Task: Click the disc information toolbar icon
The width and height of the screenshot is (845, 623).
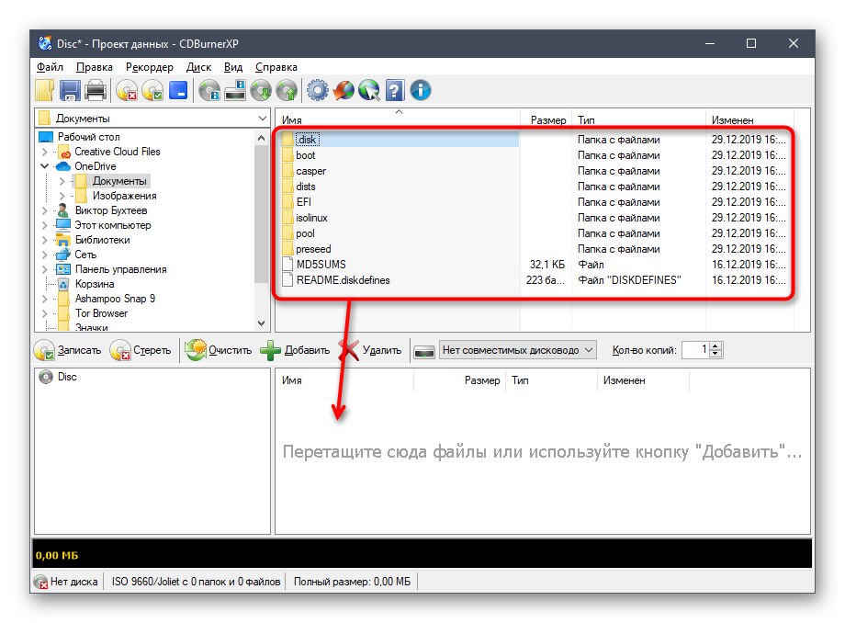Action: pos(209,90)
